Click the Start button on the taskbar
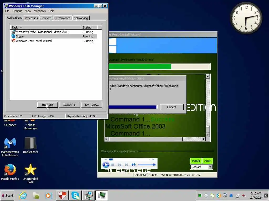 [7, 195]
